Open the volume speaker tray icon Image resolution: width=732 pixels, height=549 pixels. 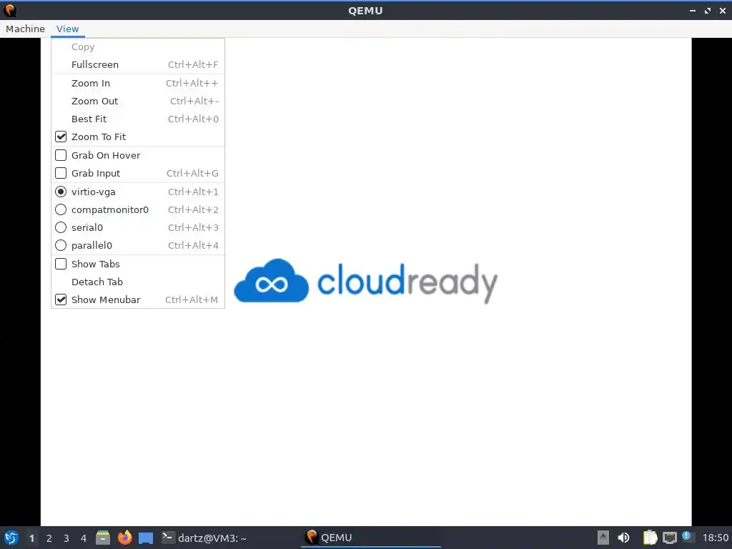tap(623, 538)
